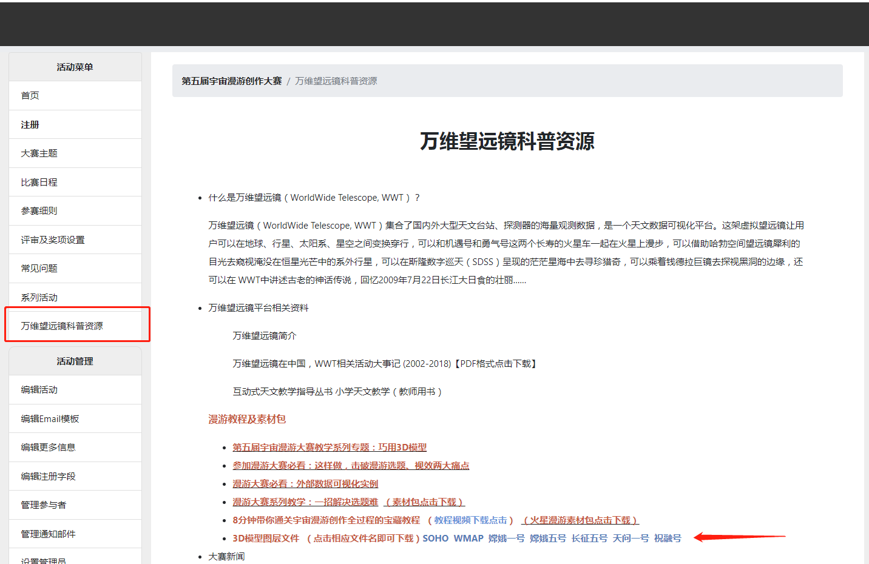Click 火星漫游素材包点击下载 link
Screen dimensions: 869x564
(x=580, y=520)
